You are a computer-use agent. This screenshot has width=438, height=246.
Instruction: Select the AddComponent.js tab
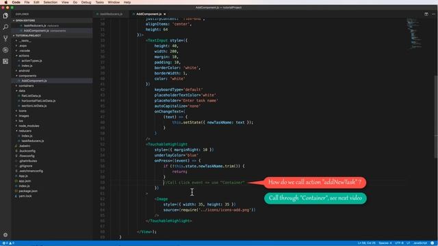coord(149,14)
